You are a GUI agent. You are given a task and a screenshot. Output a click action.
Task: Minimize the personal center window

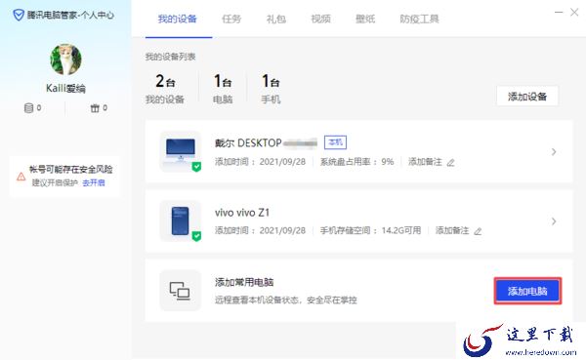click(x=559, y=13)
